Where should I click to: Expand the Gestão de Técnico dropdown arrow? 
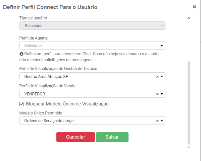(161, 77)
